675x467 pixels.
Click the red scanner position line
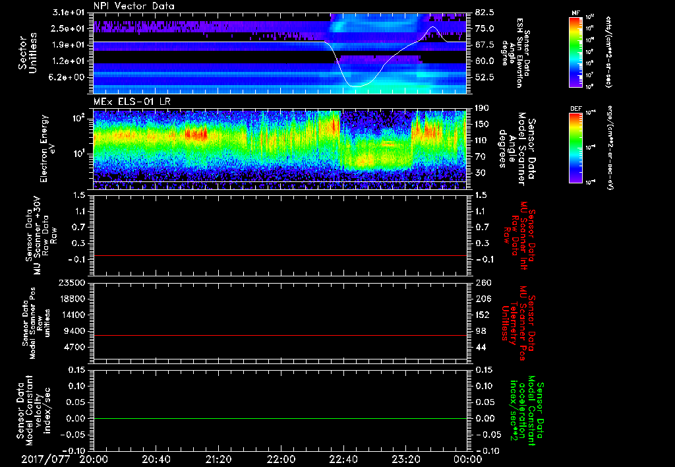(280, 336)
